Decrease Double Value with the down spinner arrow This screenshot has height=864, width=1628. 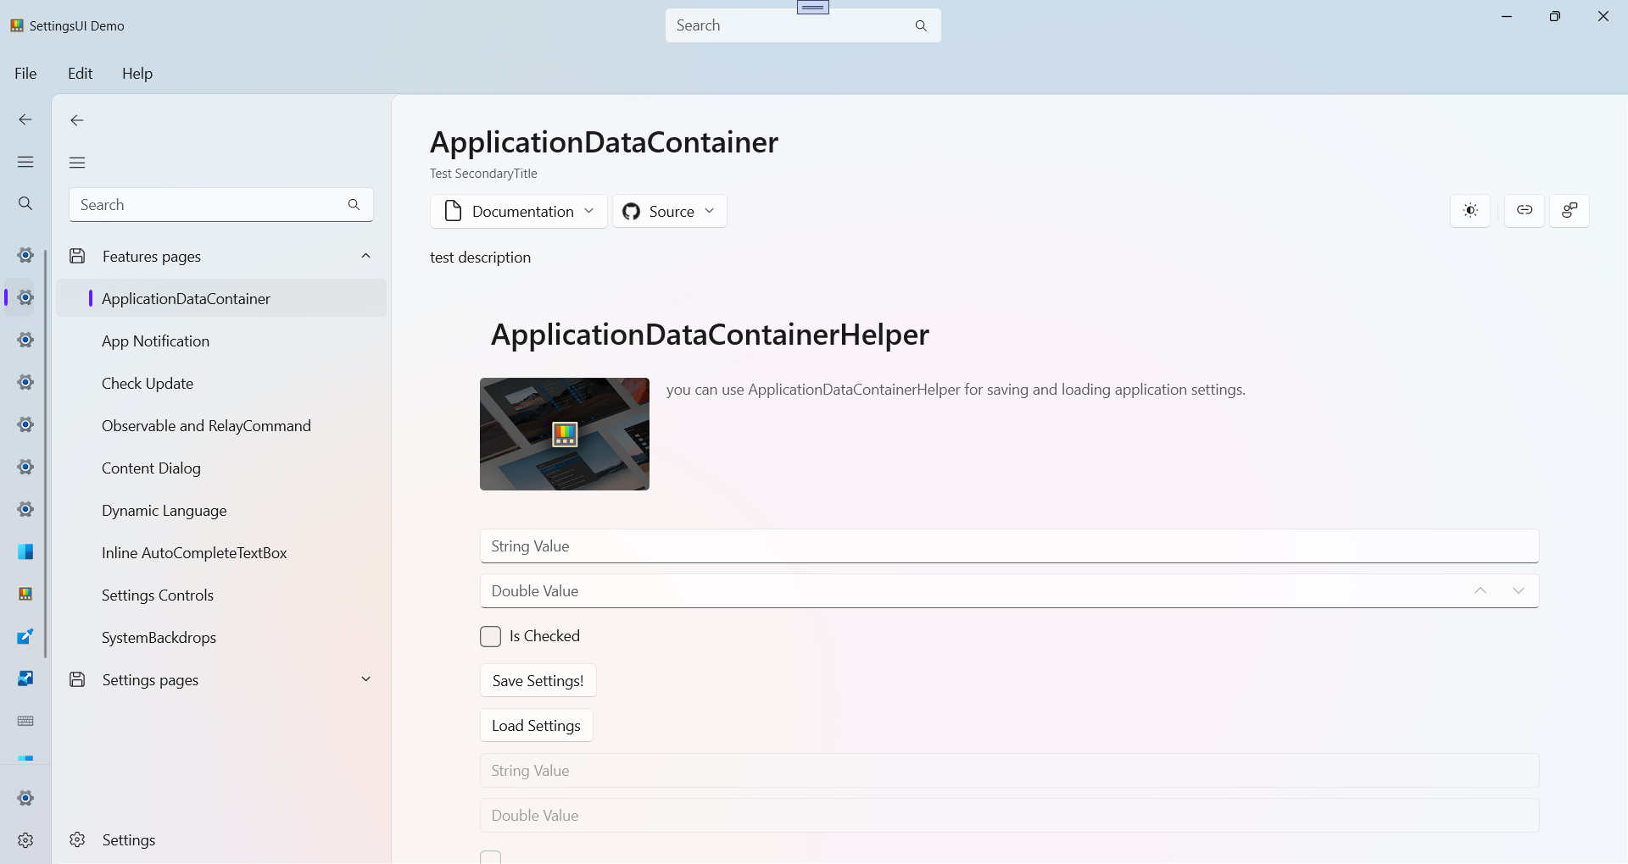pyautogui.click(x=1519, y=590)
